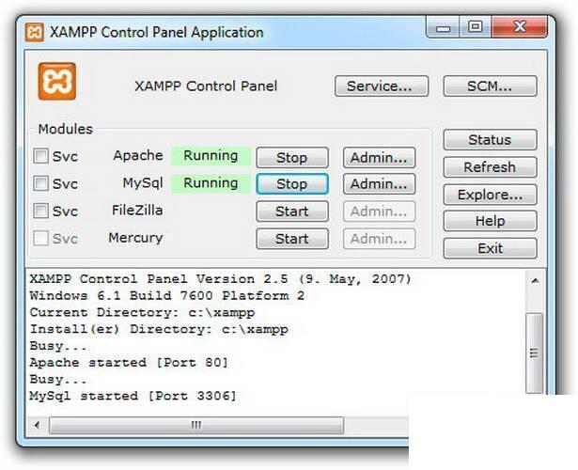Maximize the XAMPP Control Panel window
Image resolution: width=578 pixels, height=470 pixels.
[476, 27]
